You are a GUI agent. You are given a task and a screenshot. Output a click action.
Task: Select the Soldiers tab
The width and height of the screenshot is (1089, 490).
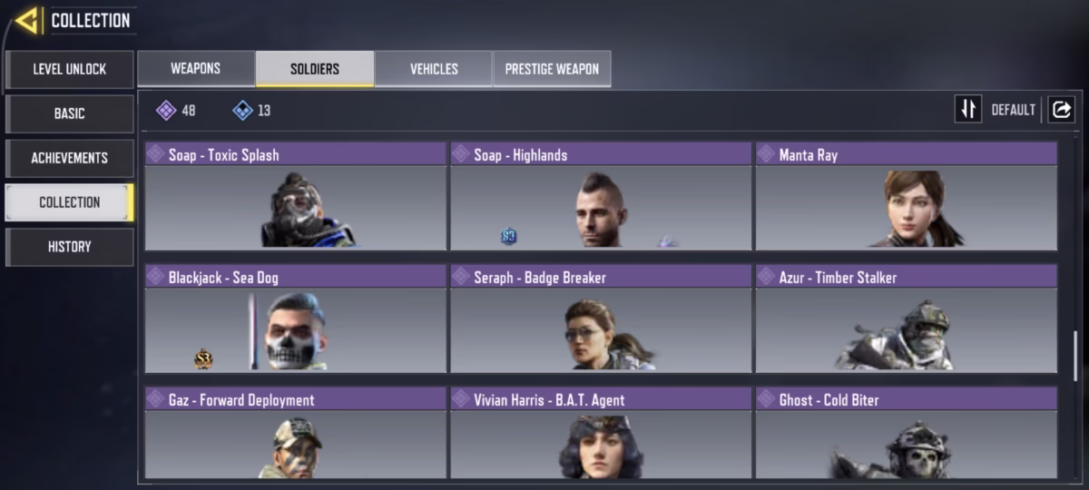coord(315,69)
